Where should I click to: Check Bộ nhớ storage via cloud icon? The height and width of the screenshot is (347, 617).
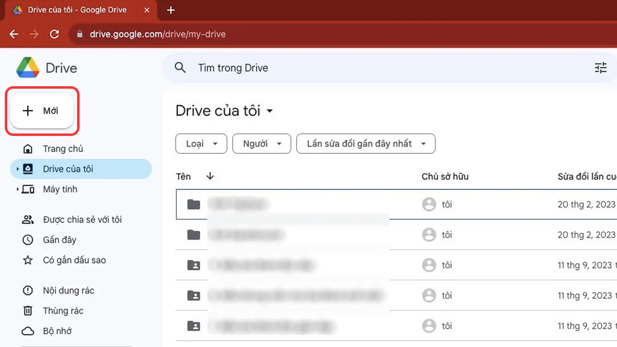point(27,331)
